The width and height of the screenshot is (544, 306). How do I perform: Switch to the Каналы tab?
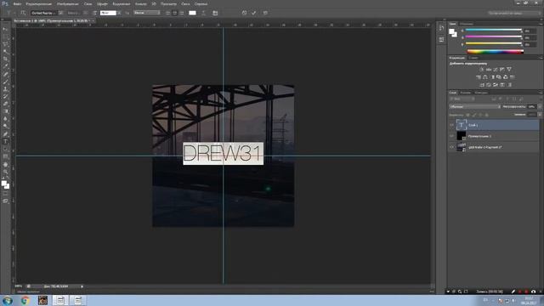[x=466, y=93]
